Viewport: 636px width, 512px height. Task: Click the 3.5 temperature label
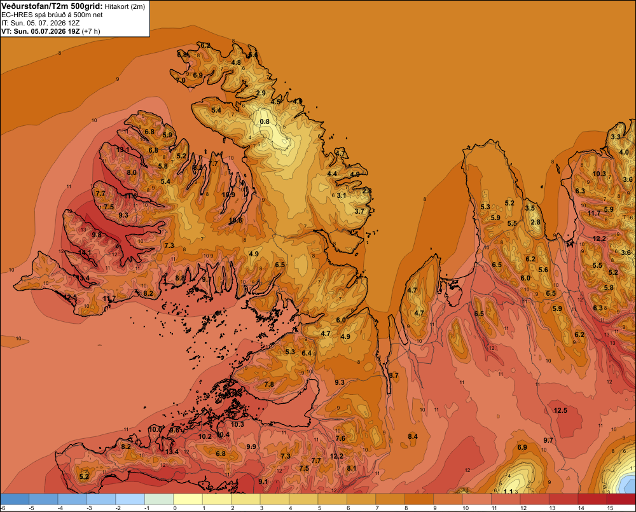pyautogui.click(x=530, y=208)
